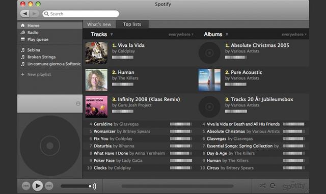The height and width of the screenshot is (194, 326).
Task: Open the Anna Ternheim artist link
Action: click(150, 153)
